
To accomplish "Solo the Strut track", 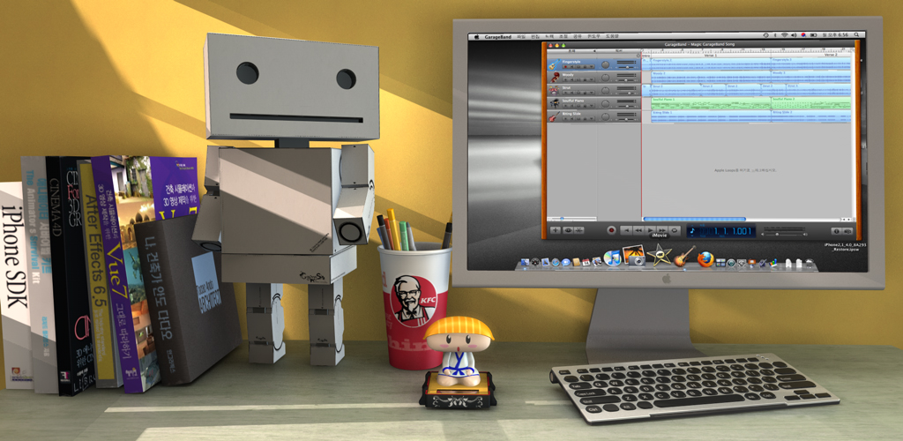I will [x=578, y=93].
